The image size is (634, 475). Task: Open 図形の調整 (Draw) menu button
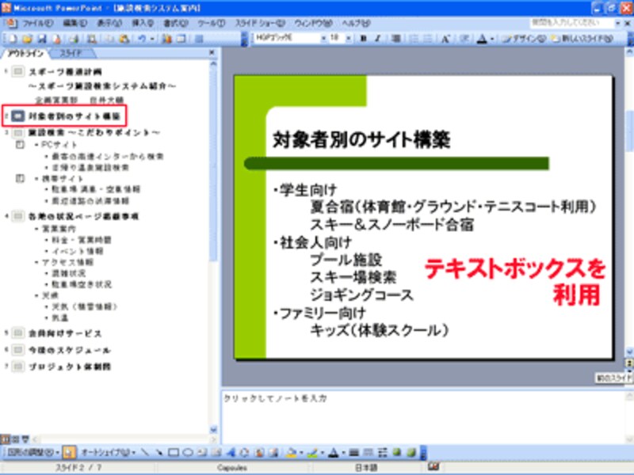[33, 452]
